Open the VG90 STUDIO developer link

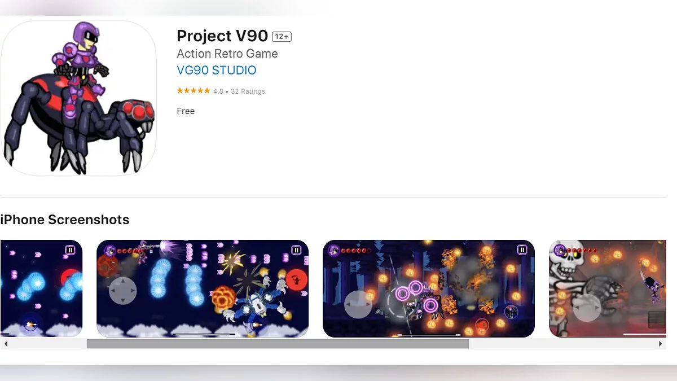pos(217,71)
